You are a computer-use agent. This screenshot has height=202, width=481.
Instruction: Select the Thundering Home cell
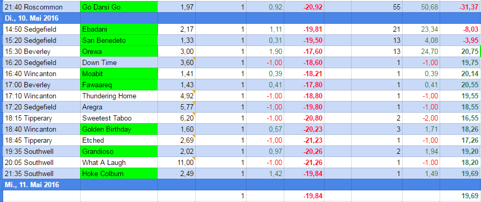(x=119, y=96)
